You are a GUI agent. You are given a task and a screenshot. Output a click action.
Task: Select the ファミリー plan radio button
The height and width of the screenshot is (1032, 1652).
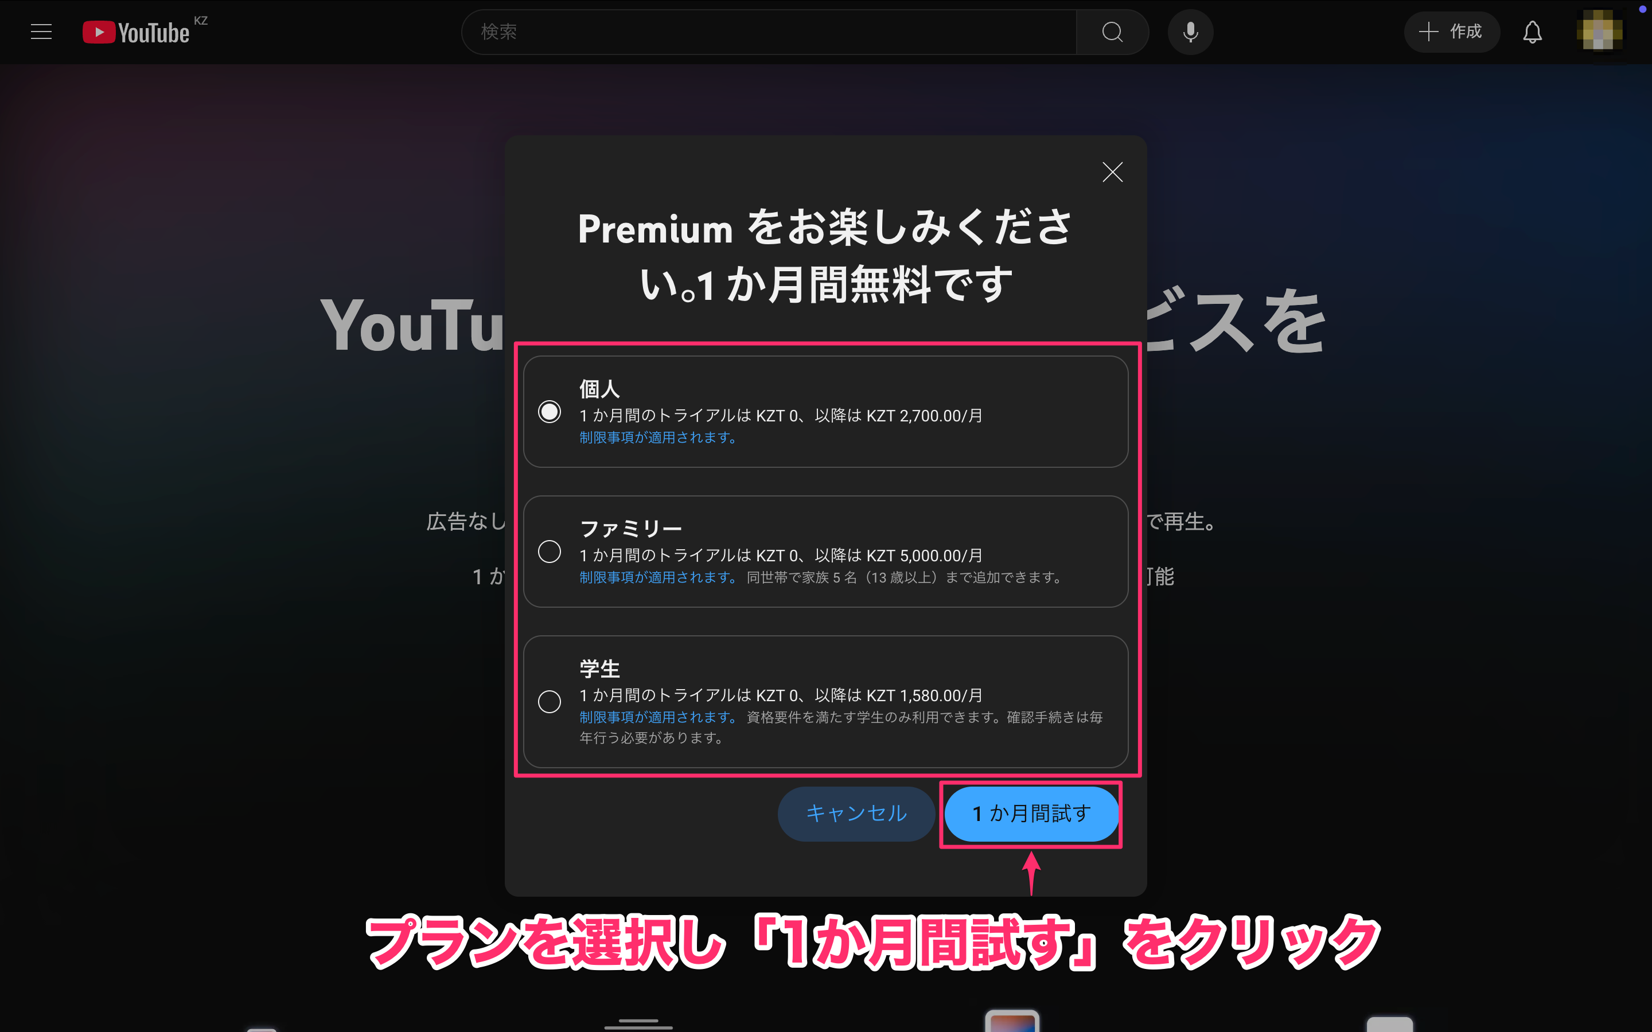tap(550, 552)
